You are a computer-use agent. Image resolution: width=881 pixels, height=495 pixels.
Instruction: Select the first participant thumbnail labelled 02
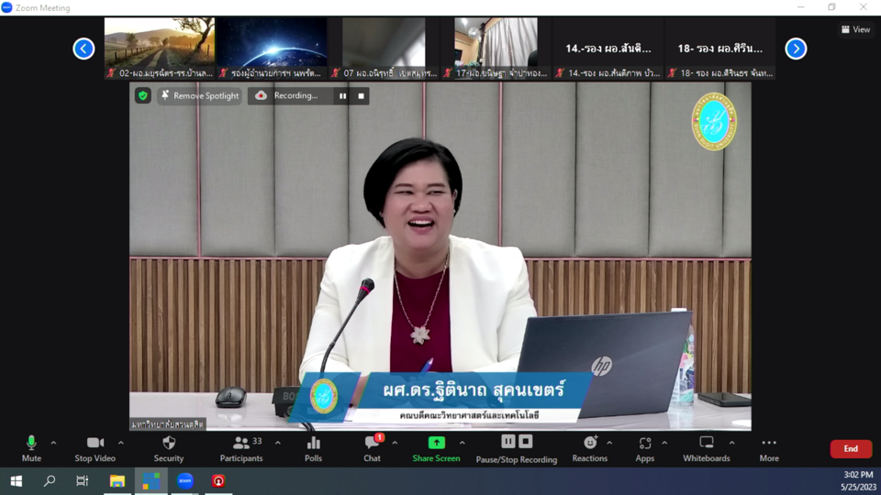click(x=160, y=49)
